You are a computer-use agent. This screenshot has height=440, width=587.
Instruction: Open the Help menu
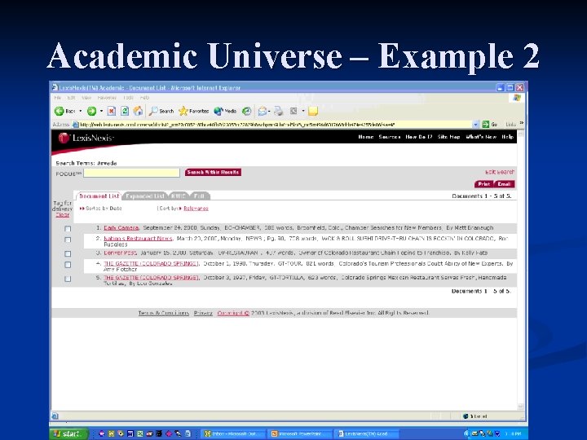144,98
